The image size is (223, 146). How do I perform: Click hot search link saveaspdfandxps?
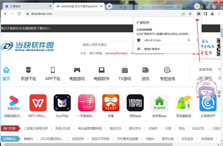(x=116, y=53)
